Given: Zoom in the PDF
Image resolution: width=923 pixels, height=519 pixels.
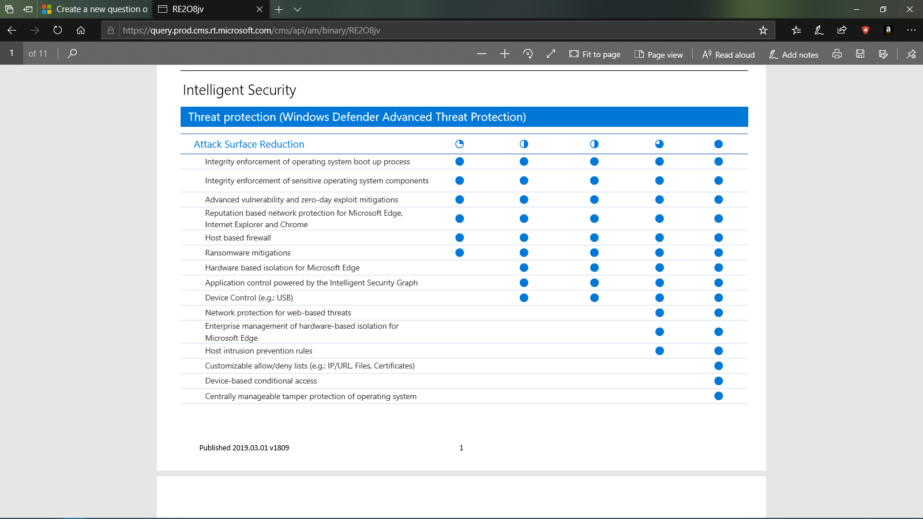Looking at the screenshot, I should tap(505, 54).
